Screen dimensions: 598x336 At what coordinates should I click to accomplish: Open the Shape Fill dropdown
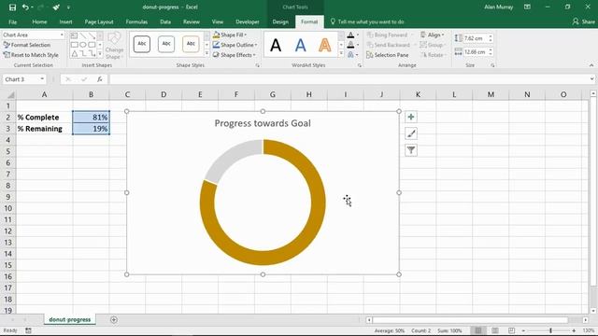(x=230, y=35)
